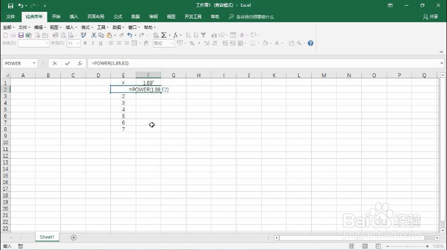Add a new sheet with plus button
Image resolution: width=447 pixels, height=250 pixels.
pyautogui.click(x=73, y=238)
